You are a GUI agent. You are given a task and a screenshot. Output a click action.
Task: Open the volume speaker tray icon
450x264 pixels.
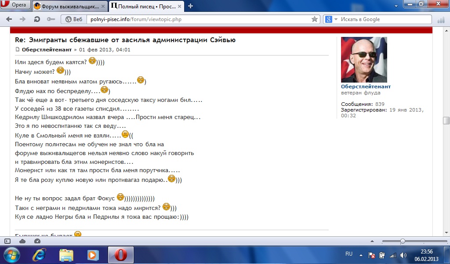403,255
